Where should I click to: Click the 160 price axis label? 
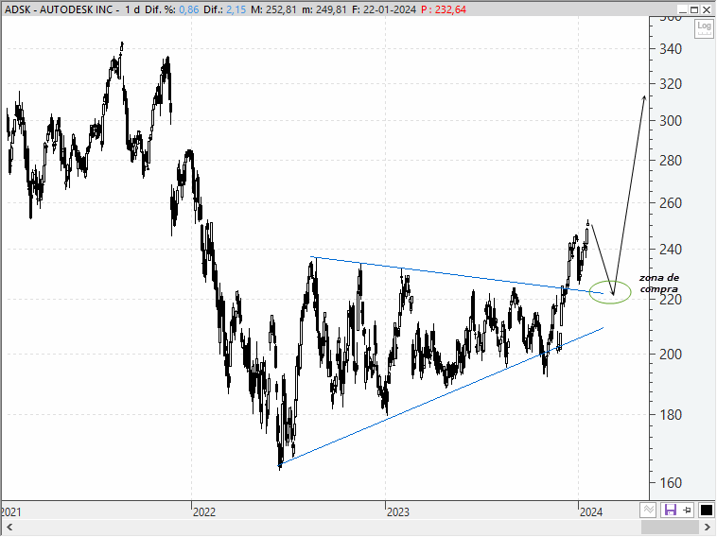(x=671, y=482)
